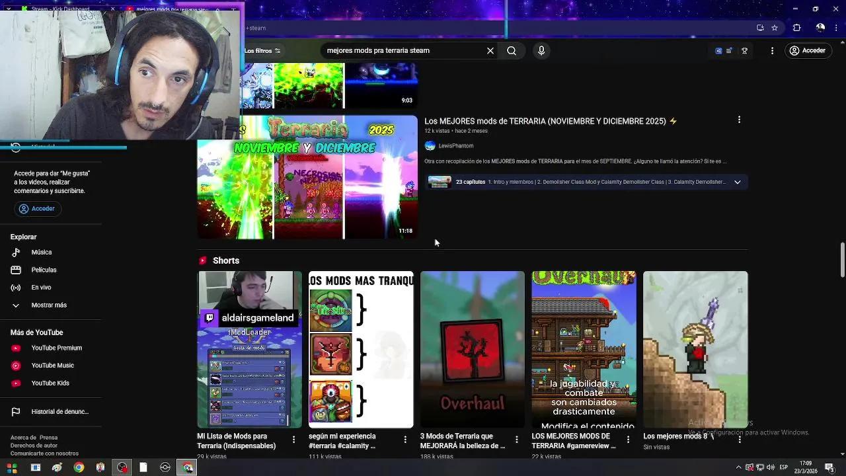Open the Windows Start menu
Viewport: 846px width, 476px height.
point(12,467)
